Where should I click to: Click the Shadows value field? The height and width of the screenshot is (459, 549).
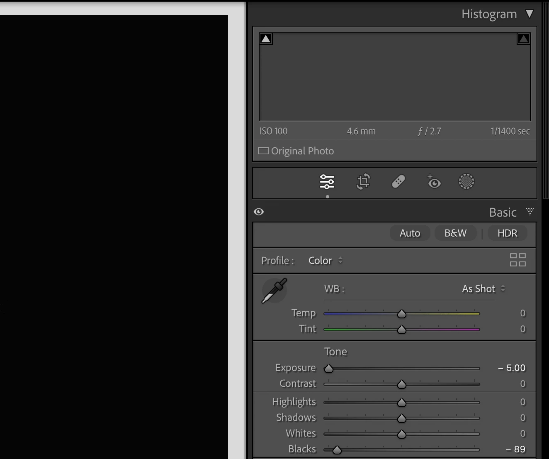[x=523, y=418]
